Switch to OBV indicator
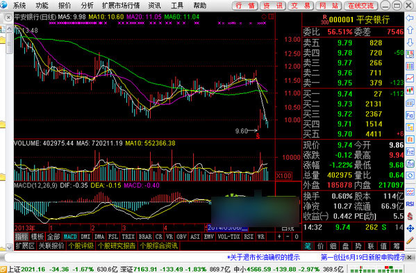The image size is (416, 273). click(x=181, y=237)
